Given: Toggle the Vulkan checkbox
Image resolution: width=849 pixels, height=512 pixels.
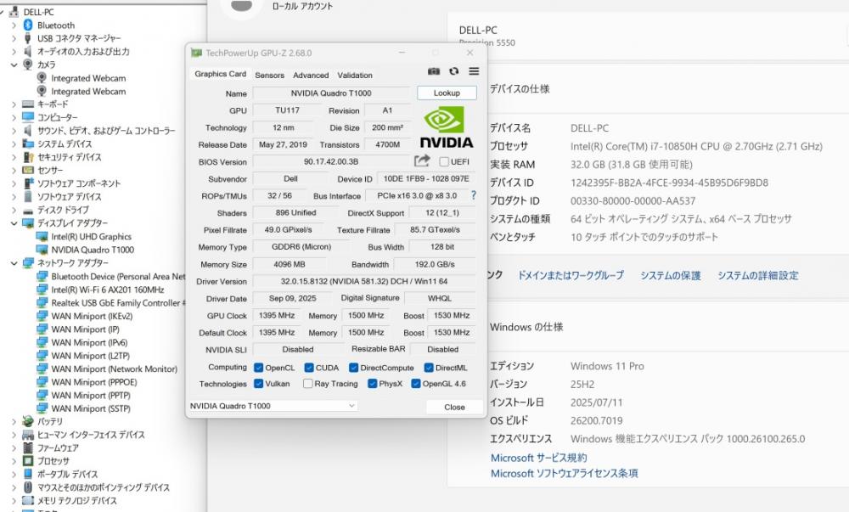Looking at the screenshot, I should pyautogui.click(x=259, y=383).
